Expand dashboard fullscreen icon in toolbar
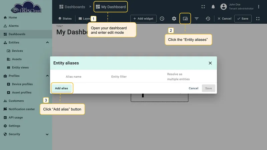267x150 pixels. pyautogui.click(x=258, y=19)
